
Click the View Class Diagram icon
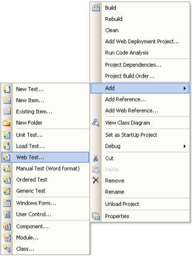(96, 123)
